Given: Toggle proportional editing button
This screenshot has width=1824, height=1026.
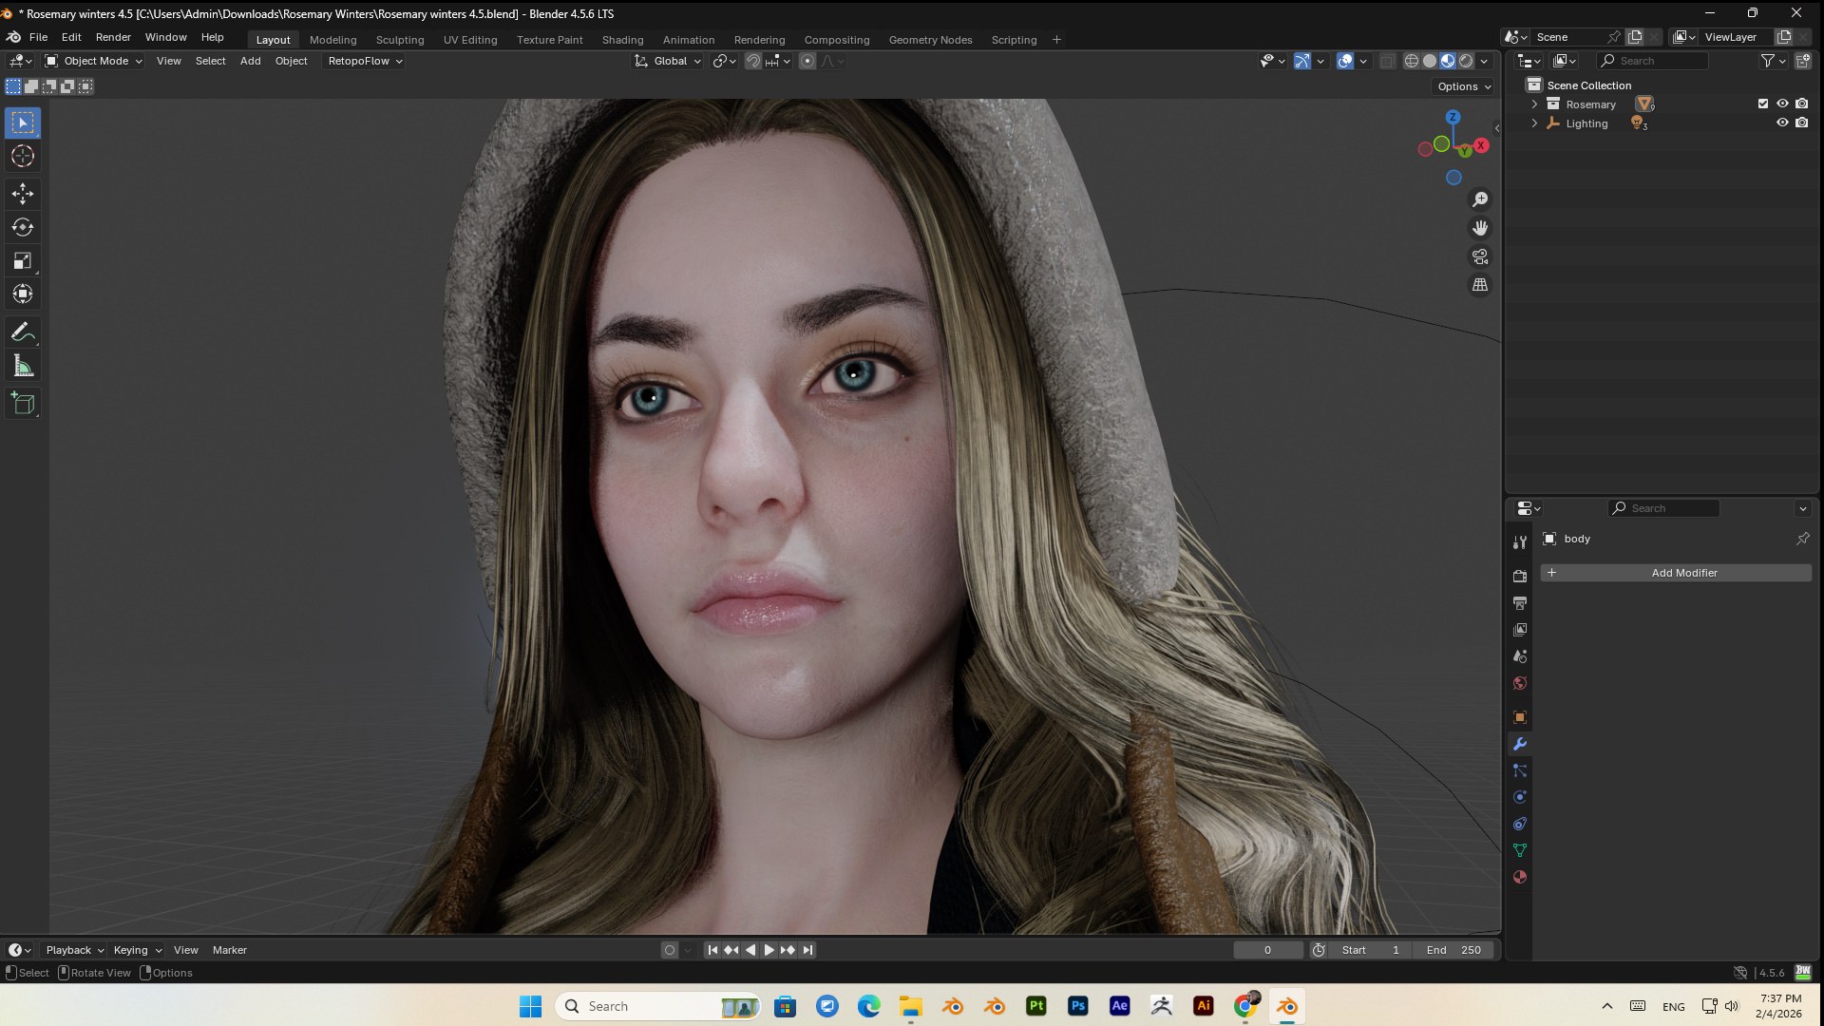Looking at the screenshot, I should [x=807, y=61].
